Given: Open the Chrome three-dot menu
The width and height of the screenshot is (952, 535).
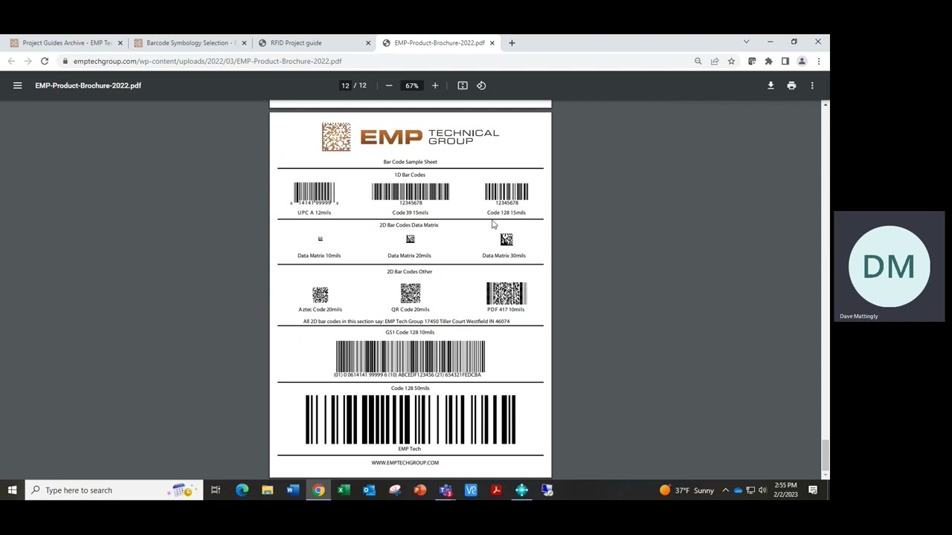Looking at the screenshot, I should [818, 61].
